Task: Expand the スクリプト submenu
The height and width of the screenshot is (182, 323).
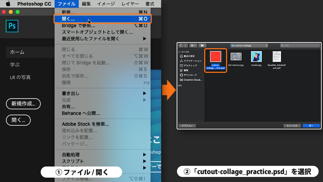Action: pos(103,161)
